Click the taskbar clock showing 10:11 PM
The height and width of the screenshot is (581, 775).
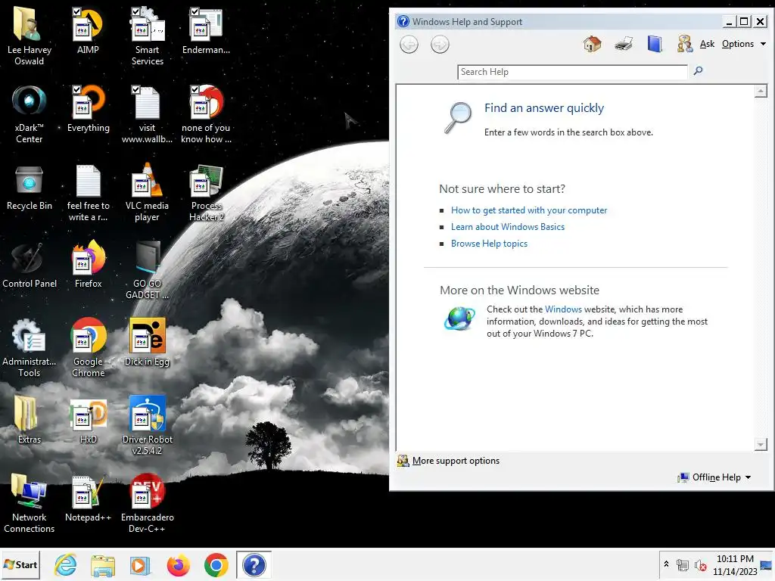point(735,564)
